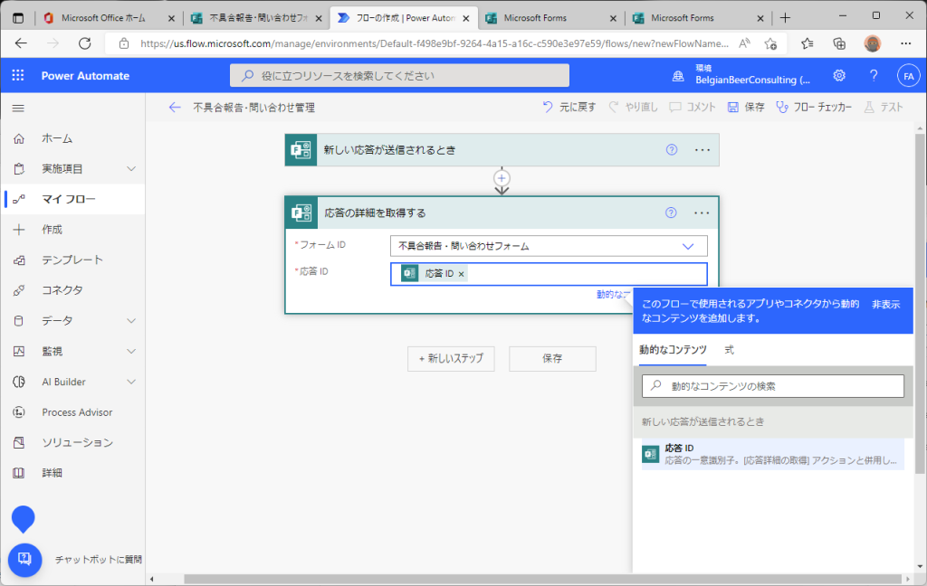This screenshot has height=586, width=927.
Task: Open the help question mark in header
Action: 874,76
